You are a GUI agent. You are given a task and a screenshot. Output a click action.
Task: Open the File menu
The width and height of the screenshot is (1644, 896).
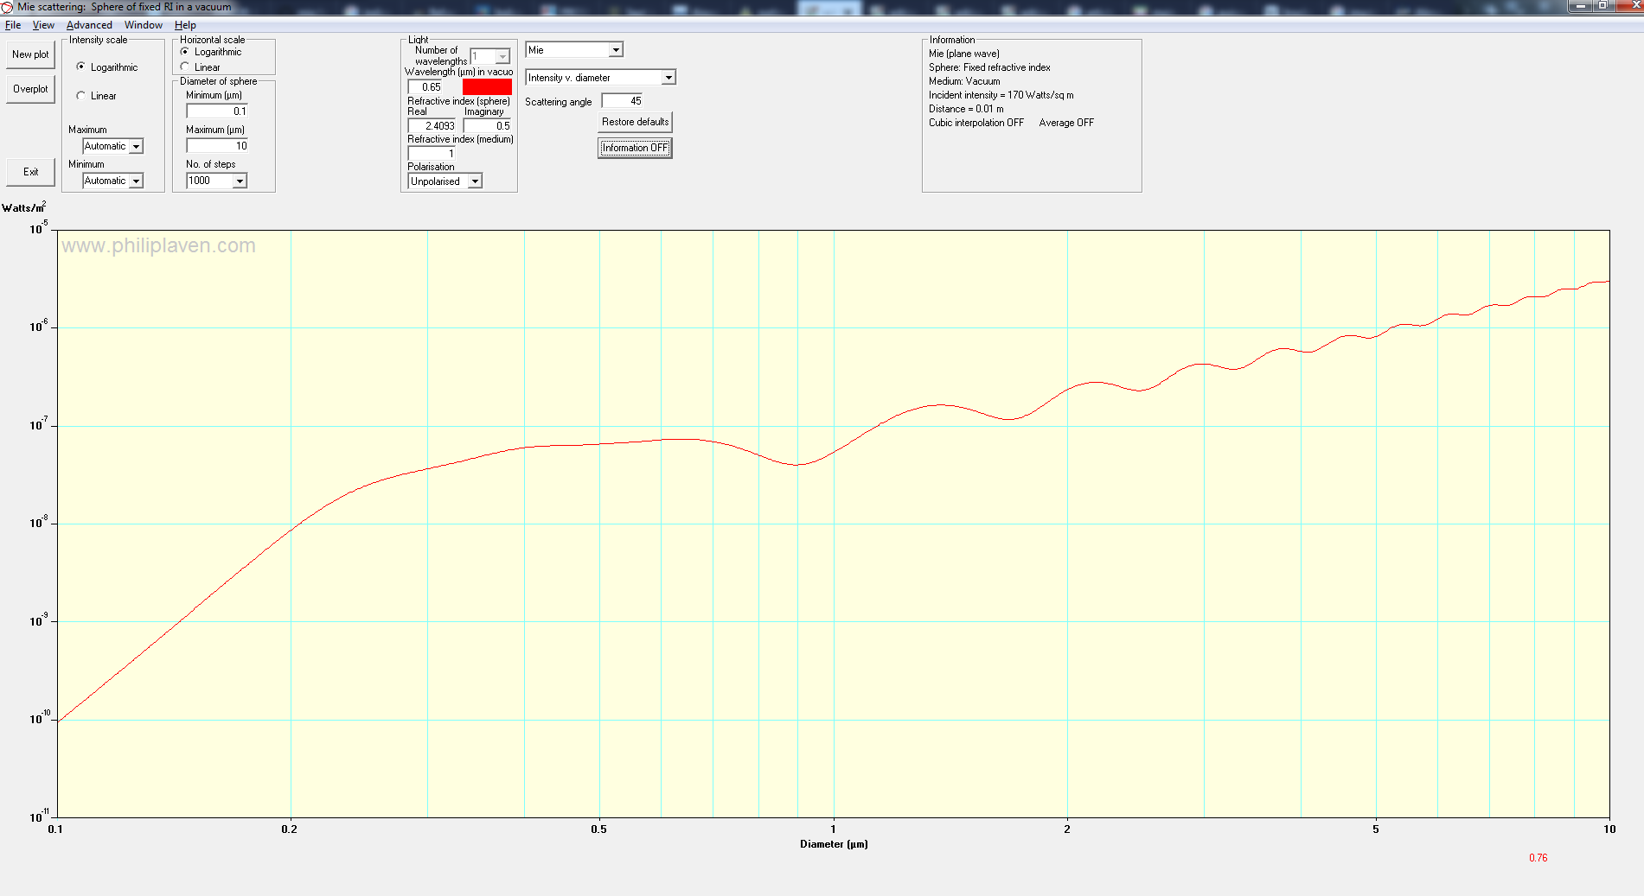point(13,25)
